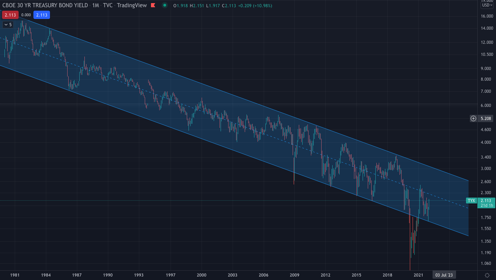Select the CBOE 30 YR TREASURY BOND YIELD symbol

click(45, 6)
